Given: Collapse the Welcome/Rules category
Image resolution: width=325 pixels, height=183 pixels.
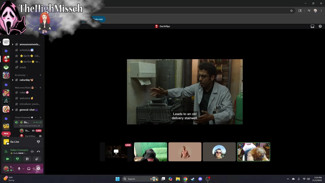Looking at the screenshot, I should (26, 88).
